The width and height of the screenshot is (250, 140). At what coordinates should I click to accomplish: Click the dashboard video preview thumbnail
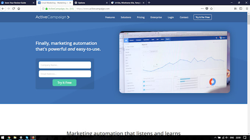(175, 62)
